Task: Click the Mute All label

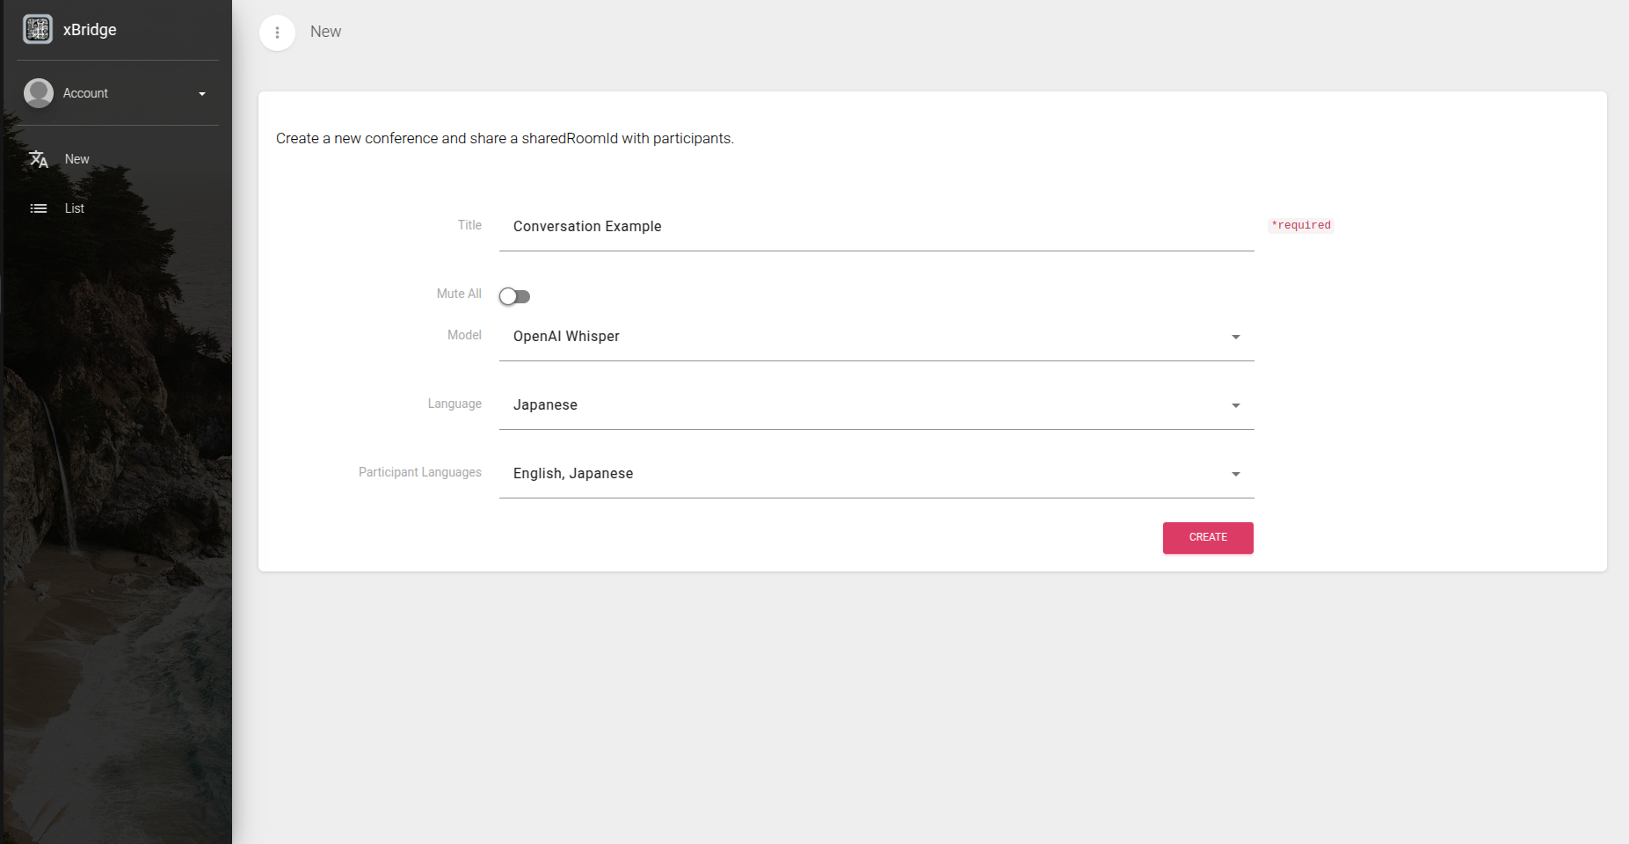Action: click(459, 294)
